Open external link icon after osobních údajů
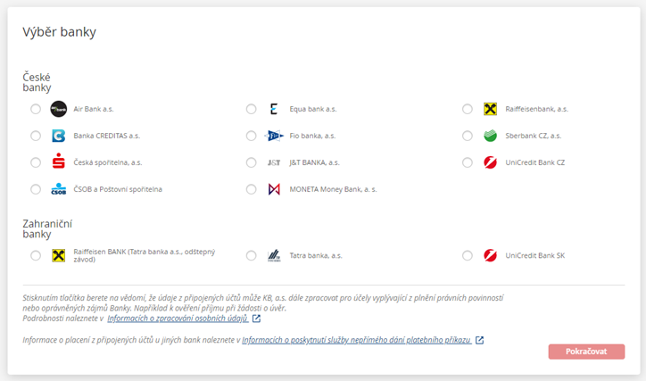This screenshot has width=646, height=381. (x=256, y=319)
